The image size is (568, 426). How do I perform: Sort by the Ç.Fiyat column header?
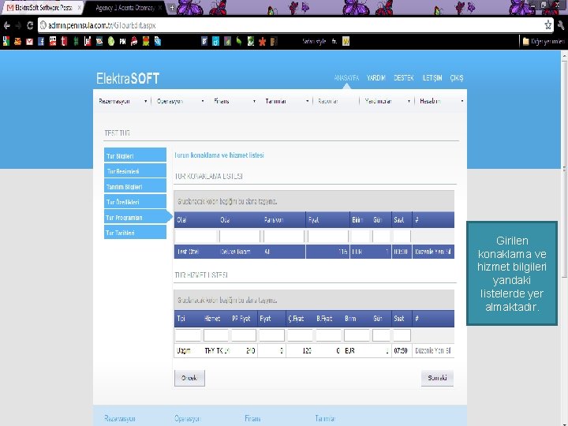296,319
